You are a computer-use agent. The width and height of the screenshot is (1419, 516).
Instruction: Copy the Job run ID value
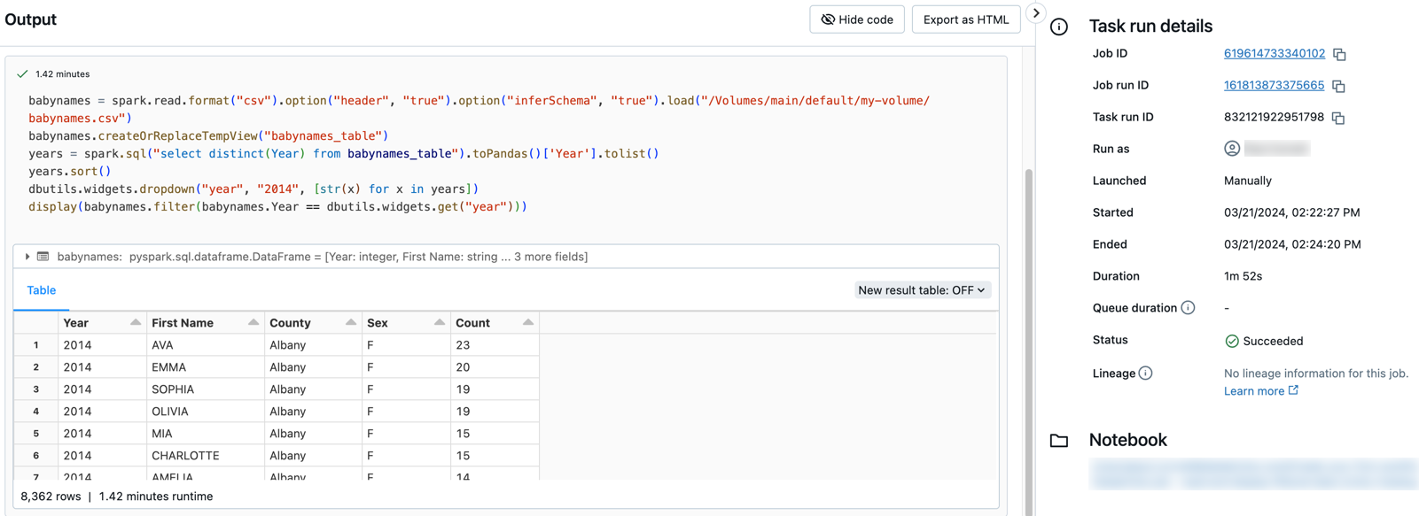pos(1338,87)
